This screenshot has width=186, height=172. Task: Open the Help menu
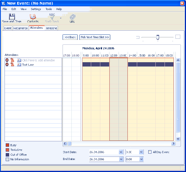[x=59, y=9]
